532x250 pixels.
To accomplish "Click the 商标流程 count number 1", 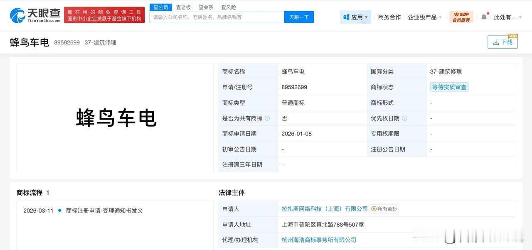I will [48, 193].
